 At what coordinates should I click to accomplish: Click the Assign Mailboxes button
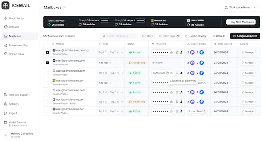(245, 36)
